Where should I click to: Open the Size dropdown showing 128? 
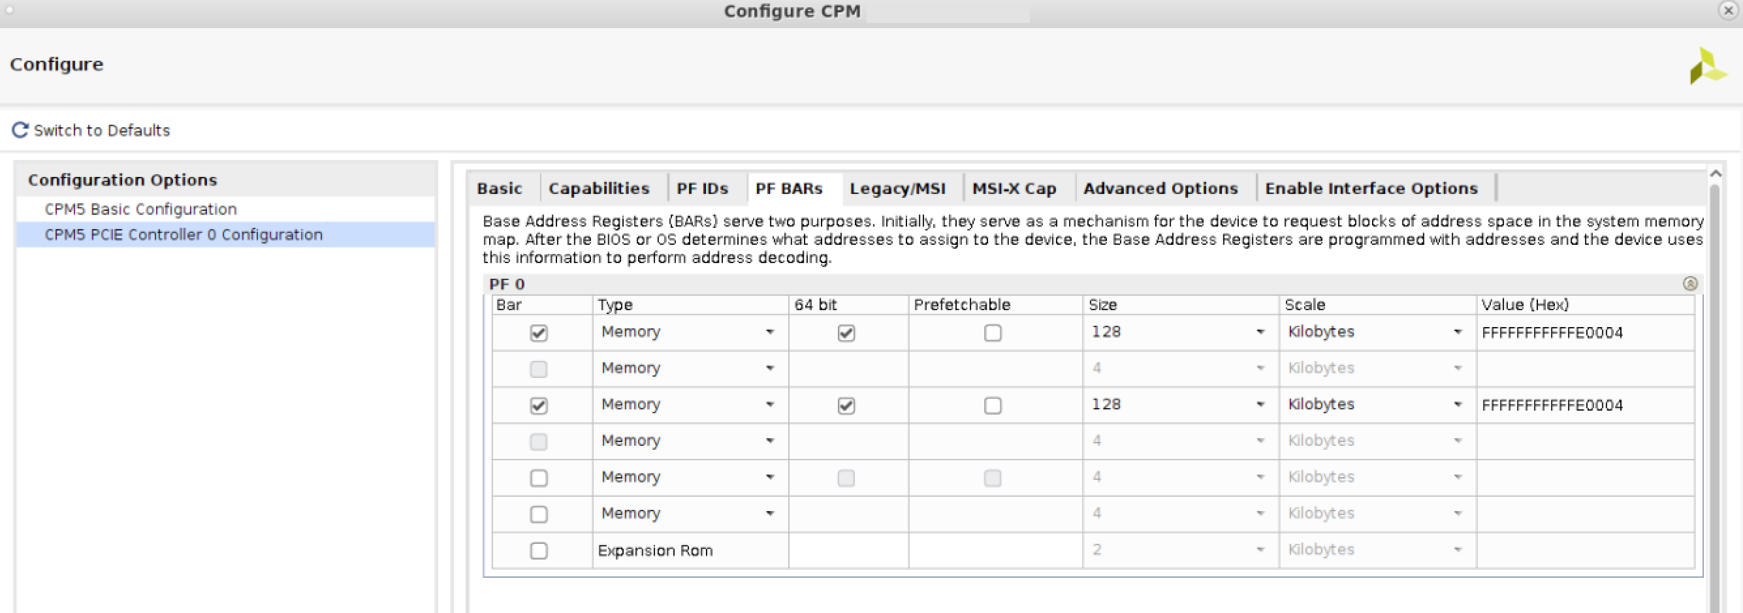pyautogui.click(x=1260, y=332)
